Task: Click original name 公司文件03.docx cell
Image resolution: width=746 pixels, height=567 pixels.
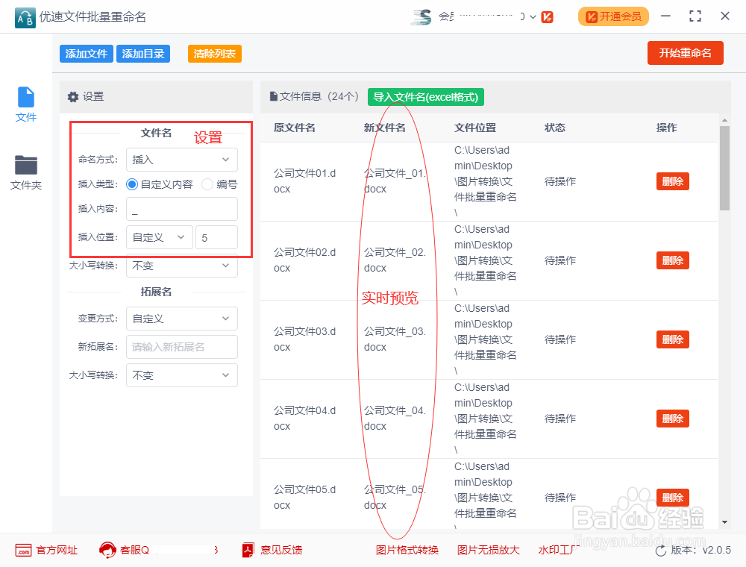Action: pos(305,339)
